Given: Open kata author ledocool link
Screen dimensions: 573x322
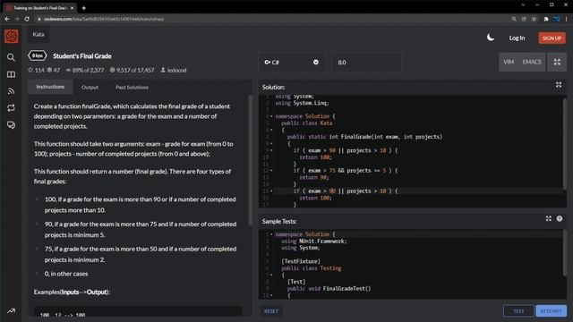Looking at the screenshot, I should coord(174,70).
